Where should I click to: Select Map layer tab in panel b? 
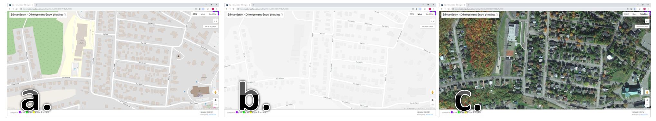pyautogui.click(x=420, y=14)
